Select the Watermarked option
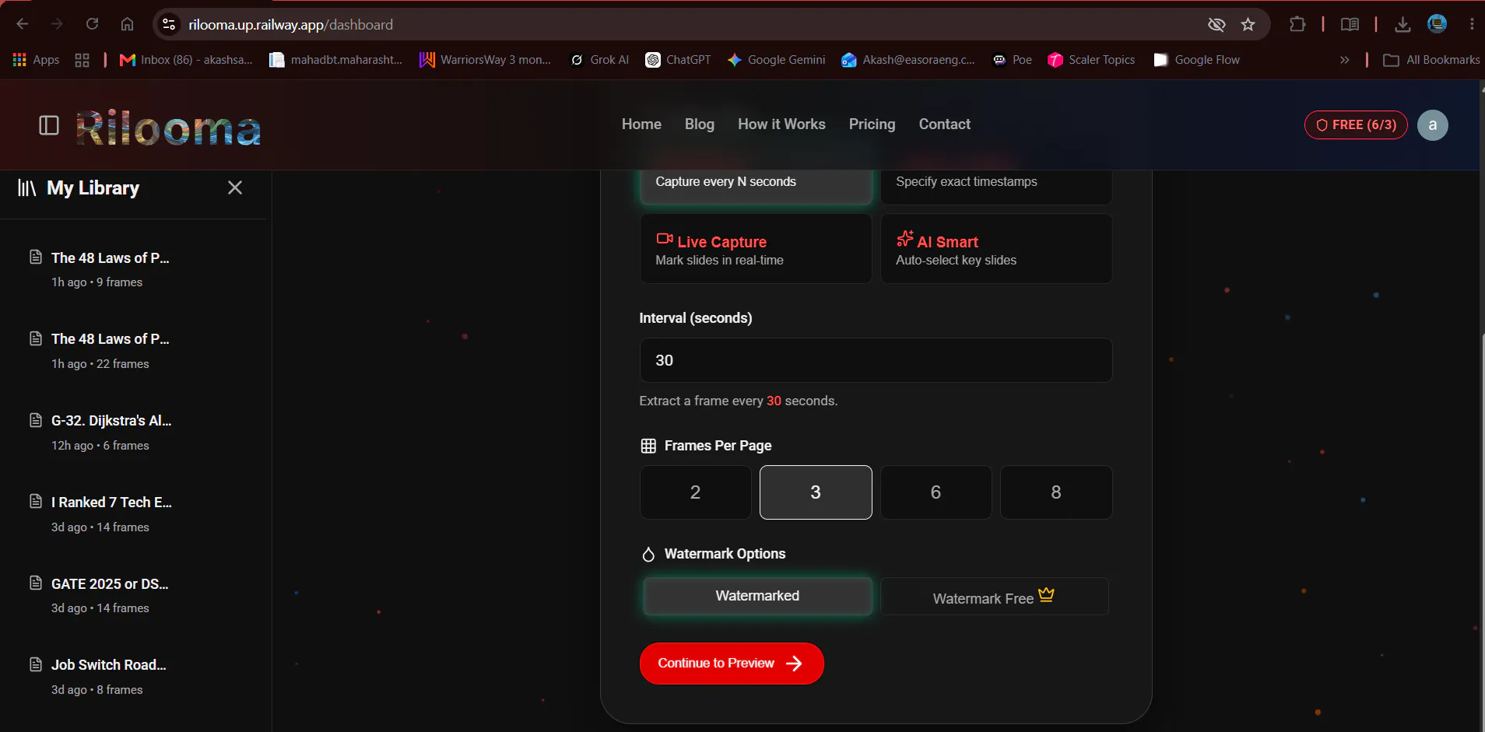The height and width of the screenshot is (732, 1485). point(757,596)
